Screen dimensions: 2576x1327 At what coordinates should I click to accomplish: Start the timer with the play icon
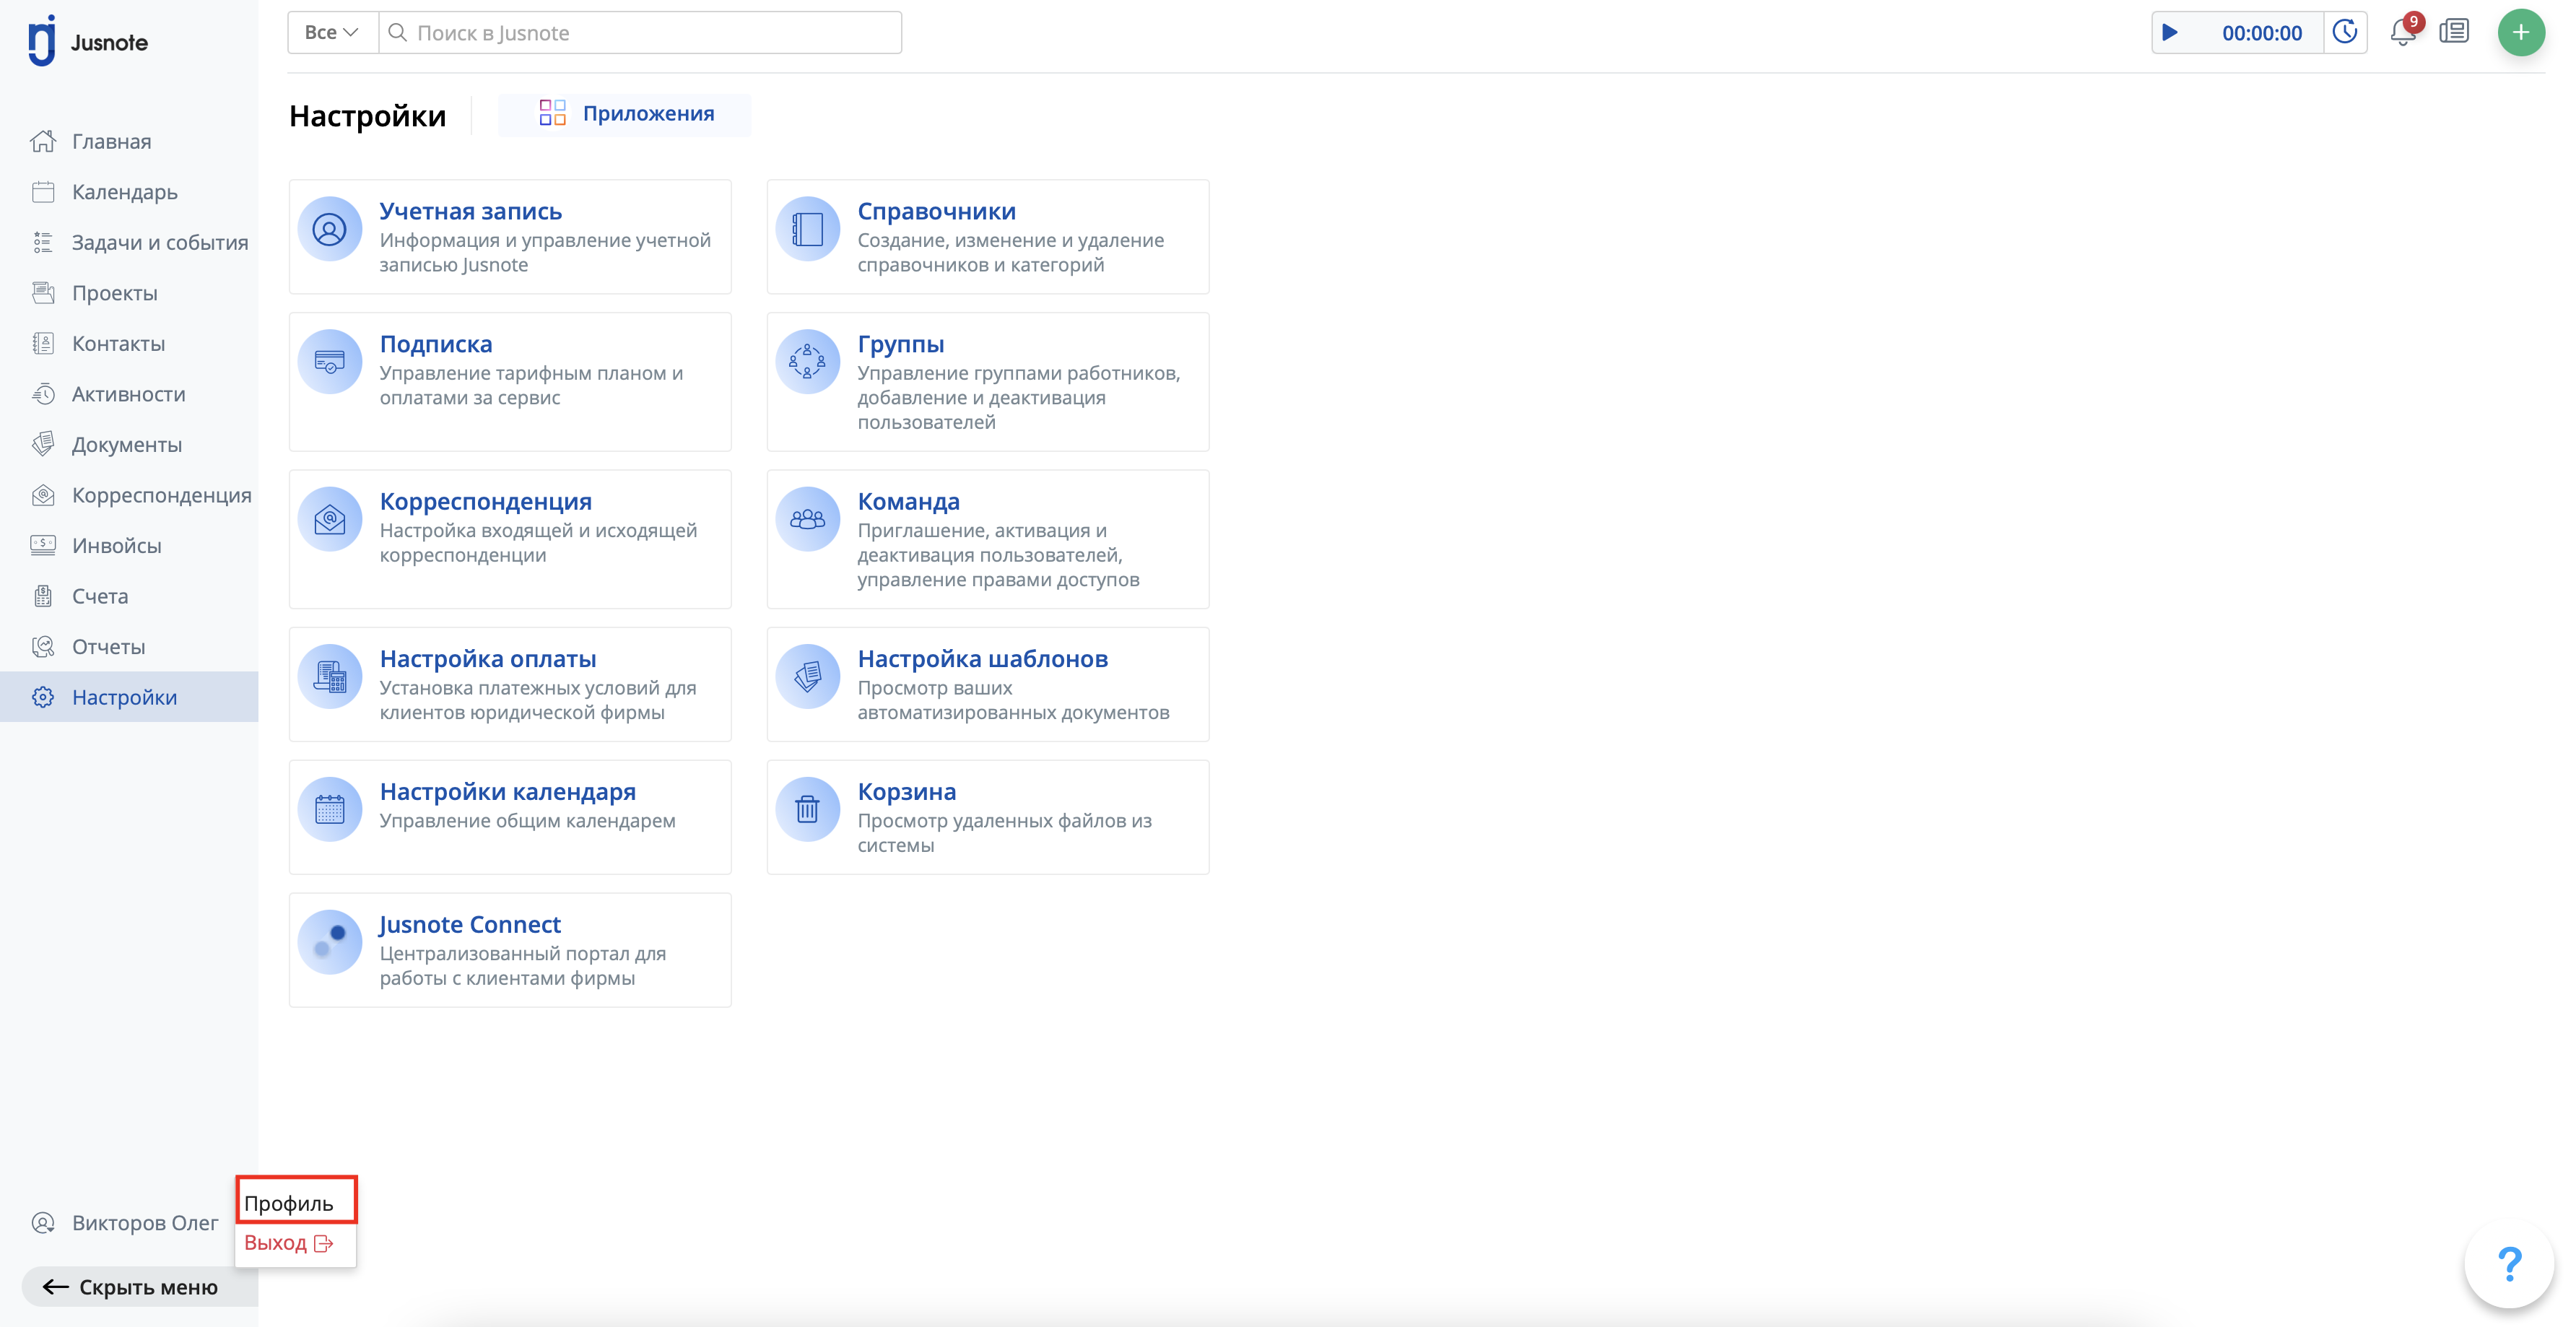coord(2169,33)
